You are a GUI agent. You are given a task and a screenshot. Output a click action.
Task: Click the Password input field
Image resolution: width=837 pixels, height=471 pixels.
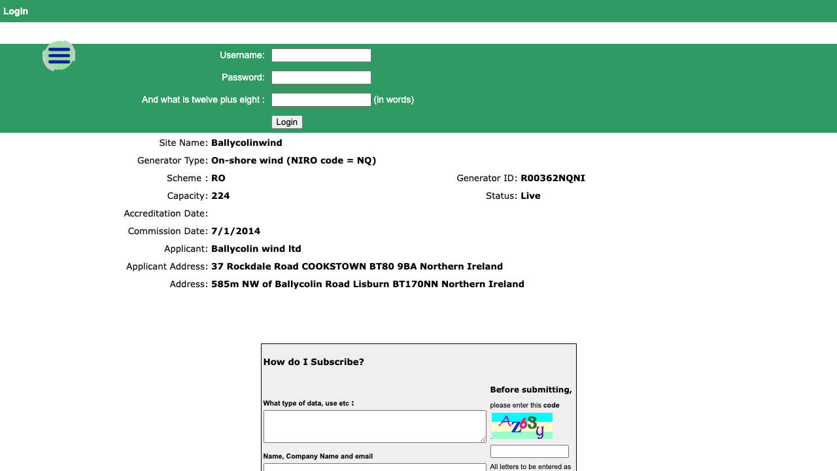click(321, 77)
